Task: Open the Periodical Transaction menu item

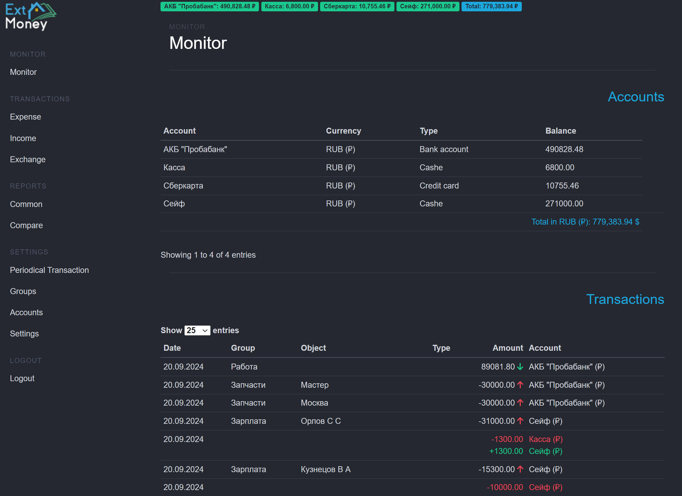Action: (49, 270)
